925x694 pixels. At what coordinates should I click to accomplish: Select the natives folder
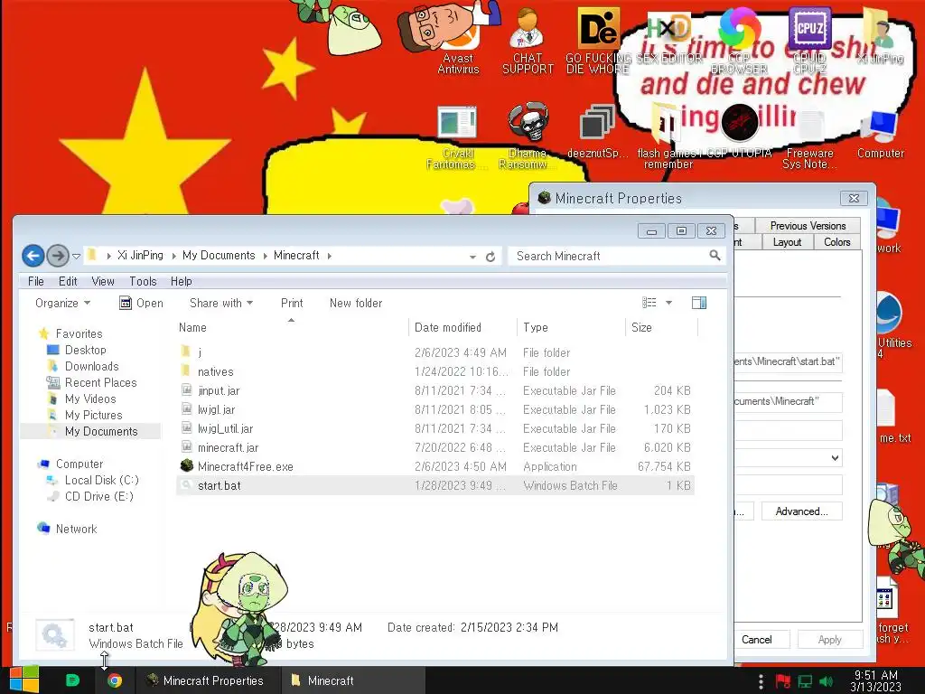[x=434, y=371]
